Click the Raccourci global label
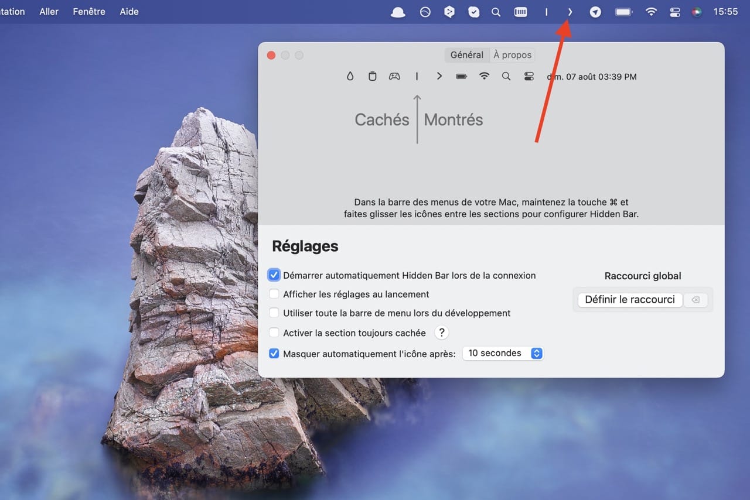750x500 pixels. point(643,276)
